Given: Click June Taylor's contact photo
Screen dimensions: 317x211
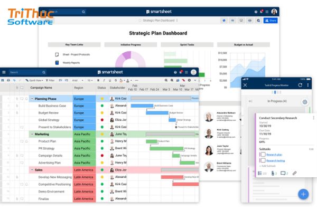Looking at the screenshot, I should click(x=209, y=150).
